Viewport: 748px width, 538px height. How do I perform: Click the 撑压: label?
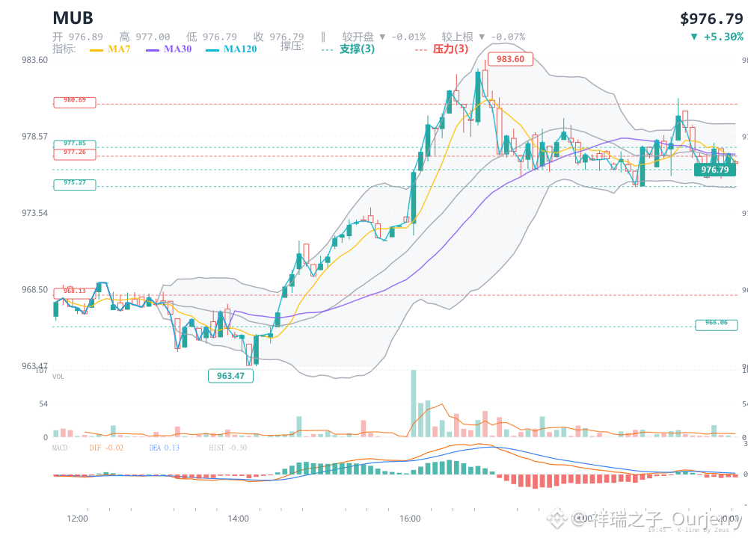(292, 46)
